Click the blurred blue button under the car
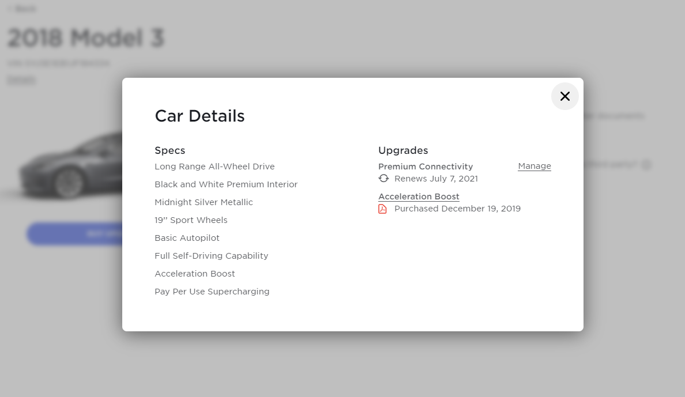The width and height of the screenshot is (685, 397). tap(75, 234)
